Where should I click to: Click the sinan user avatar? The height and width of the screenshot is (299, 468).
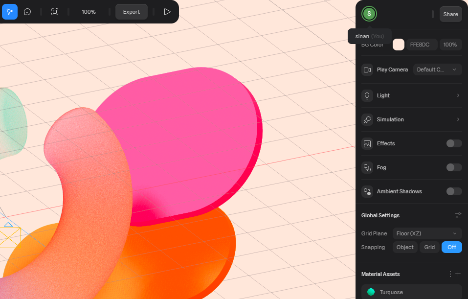369,14
